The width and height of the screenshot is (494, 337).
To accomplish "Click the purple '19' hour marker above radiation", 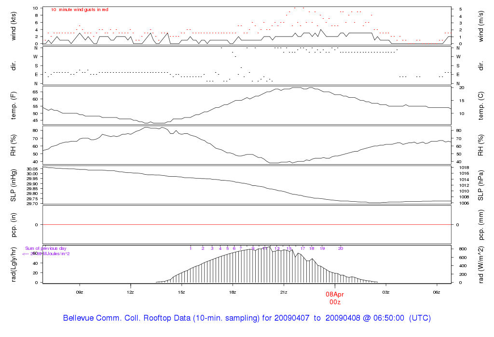I will point(322,248).
